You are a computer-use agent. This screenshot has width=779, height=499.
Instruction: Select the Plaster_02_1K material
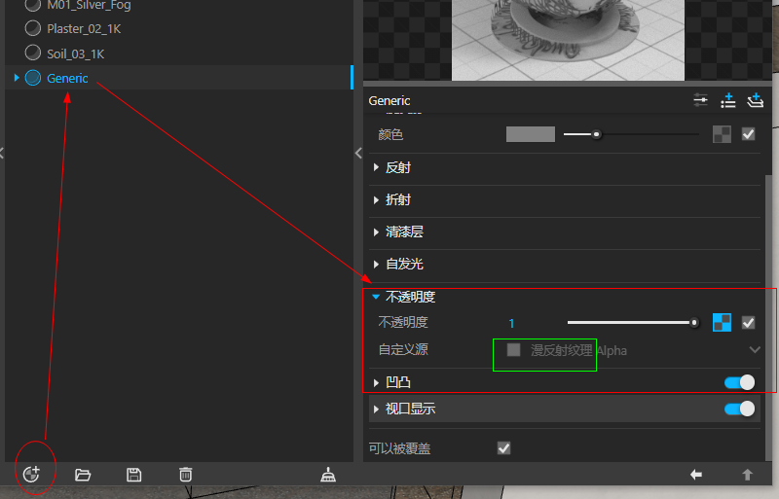[x=83, y=28]
